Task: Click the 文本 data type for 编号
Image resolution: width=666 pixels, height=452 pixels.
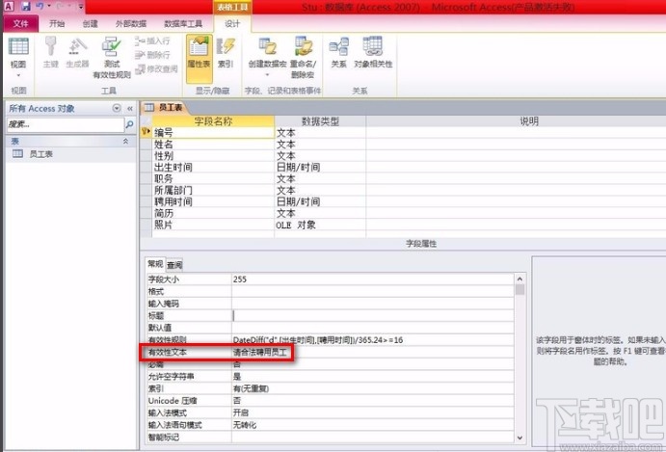Action: (320, 133)
